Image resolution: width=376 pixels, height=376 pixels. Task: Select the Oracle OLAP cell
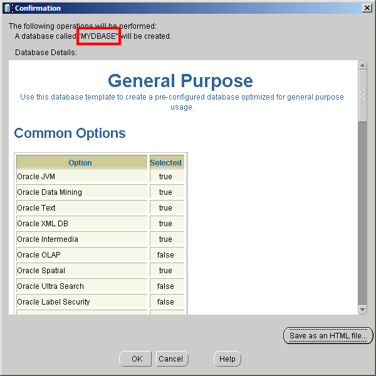coord(81,254)
